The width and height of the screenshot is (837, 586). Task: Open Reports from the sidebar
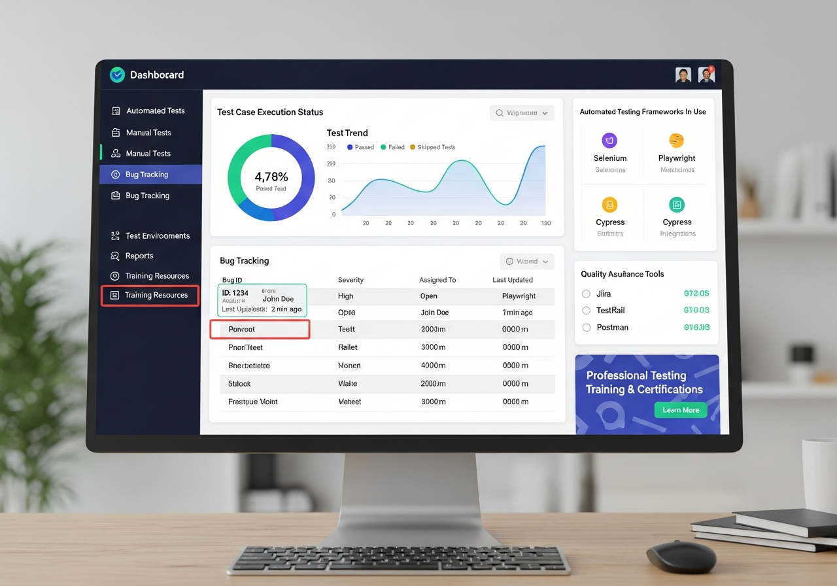coord(139,256)
